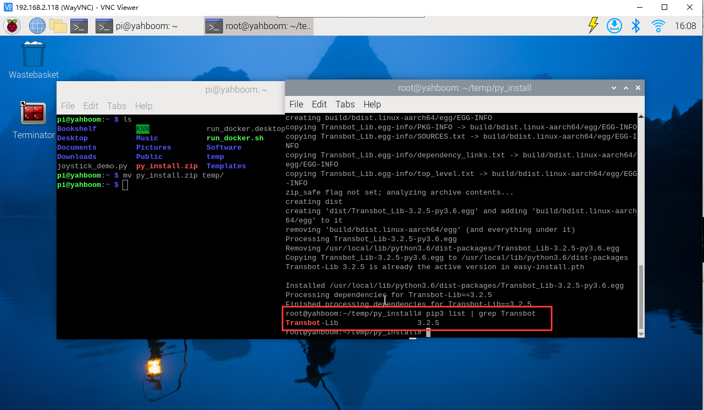Switch to root@yahboom taskbar window
The width and height of the screenshot is (704, 410).
(258, 26)
